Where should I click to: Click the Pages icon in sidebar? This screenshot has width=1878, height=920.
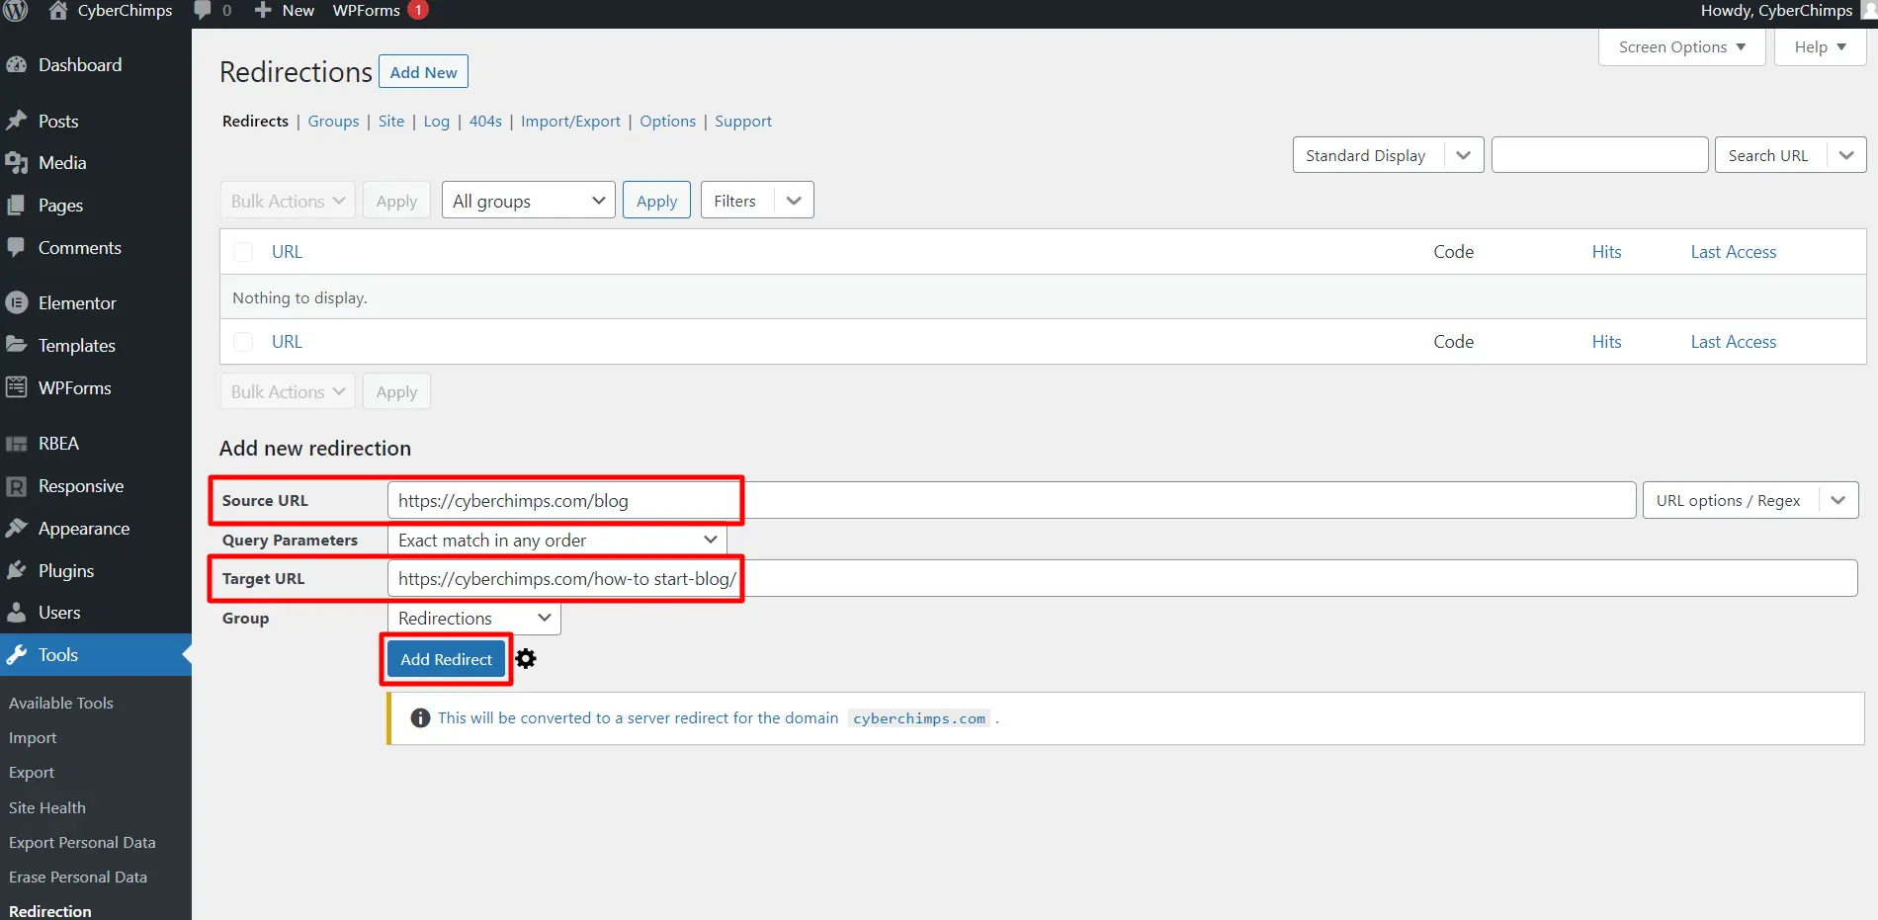(16, 206)
